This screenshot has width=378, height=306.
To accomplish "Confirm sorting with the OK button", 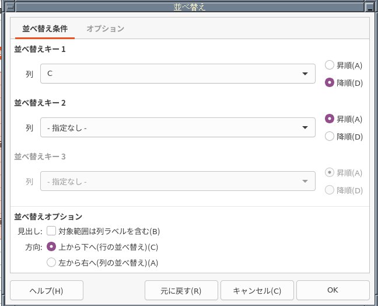I will 332,290.
